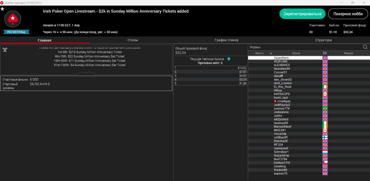Select player 45251266
The width and height of the screenshot is (370, 181).
coord(280,62)
